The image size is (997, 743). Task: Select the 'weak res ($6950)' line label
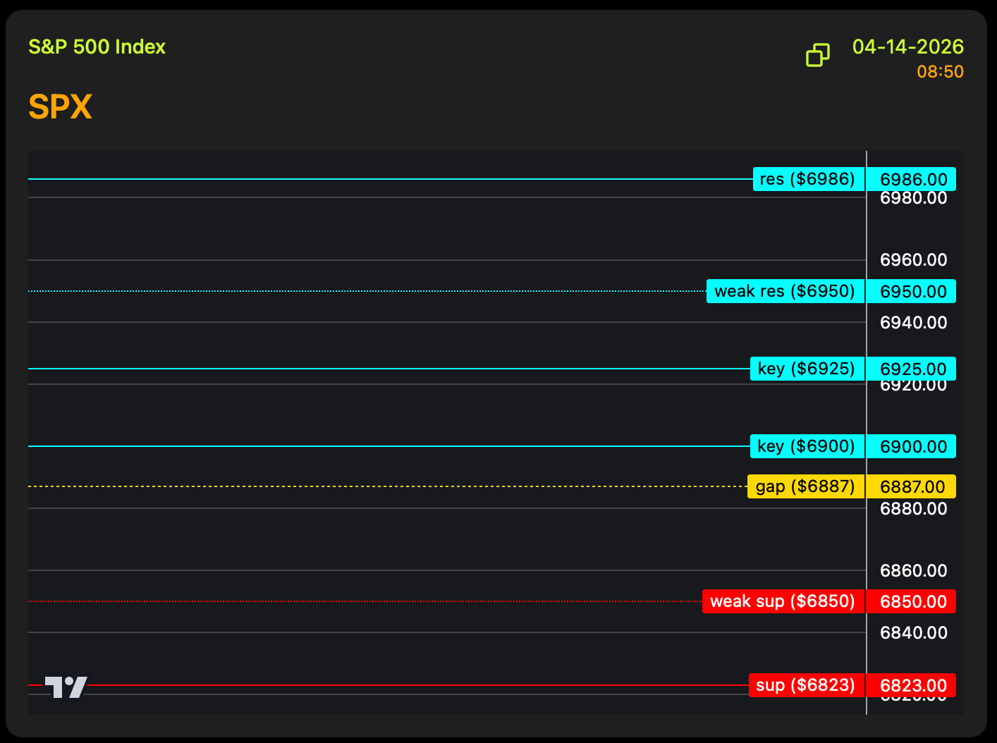[x=785, y=291]
